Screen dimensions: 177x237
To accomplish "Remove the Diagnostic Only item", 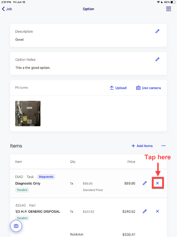I will point(158,183).
